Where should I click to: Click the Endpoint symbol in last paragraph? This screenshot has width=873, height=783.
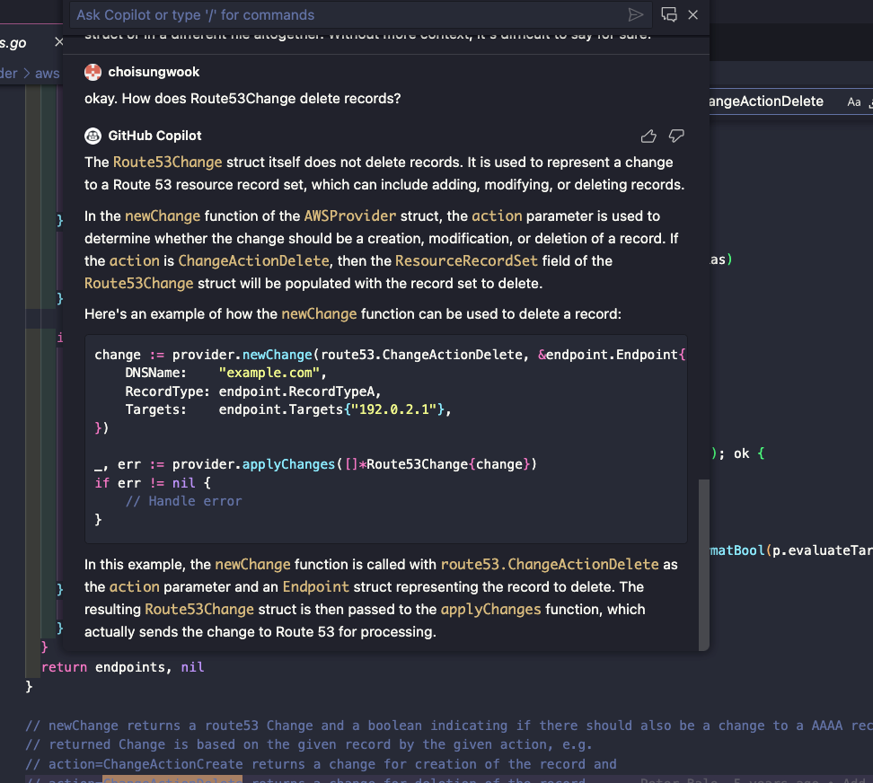(x=315, y=587)
